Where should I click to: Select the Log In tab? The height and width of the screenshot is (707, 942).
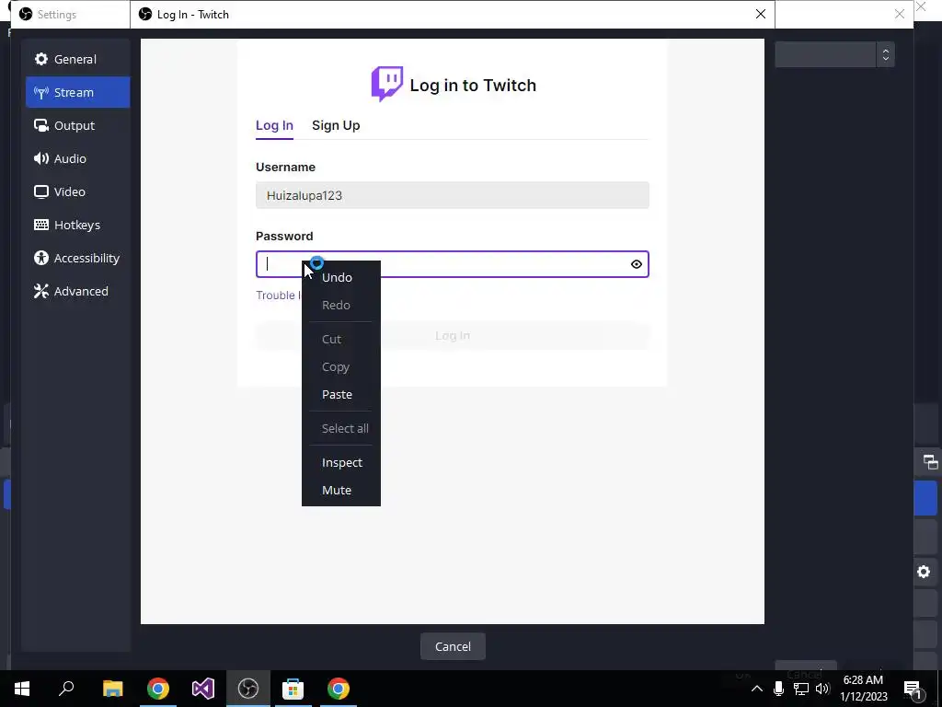274,125
